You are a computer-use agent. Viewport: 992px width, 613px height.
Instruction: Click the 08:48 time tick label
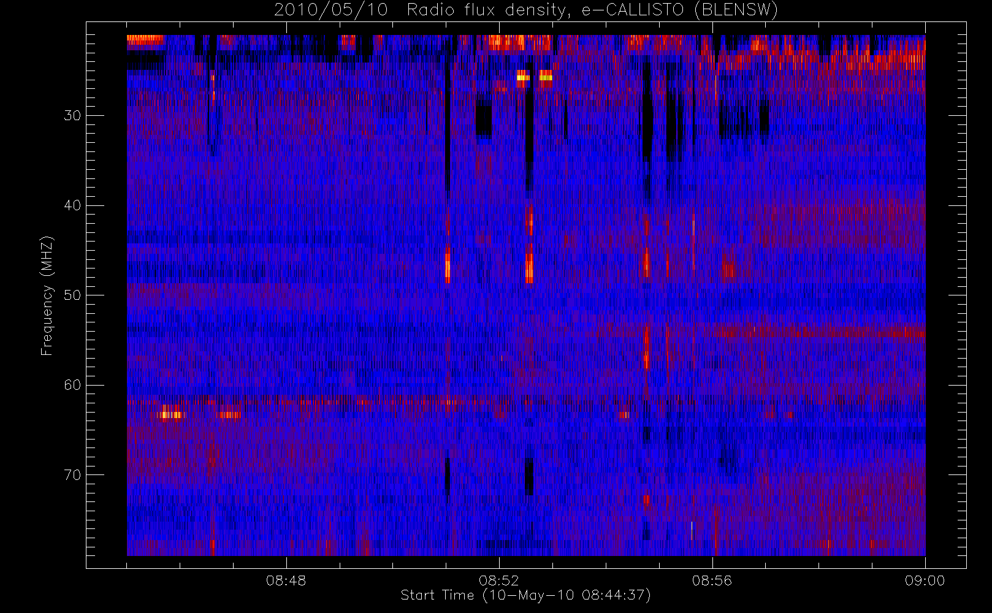pyautogui.click(x=286, y=581)
